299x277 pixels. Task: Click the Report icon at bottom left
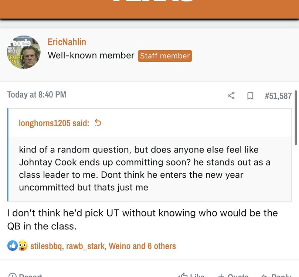pyautogui.click(x=13, y=275)
